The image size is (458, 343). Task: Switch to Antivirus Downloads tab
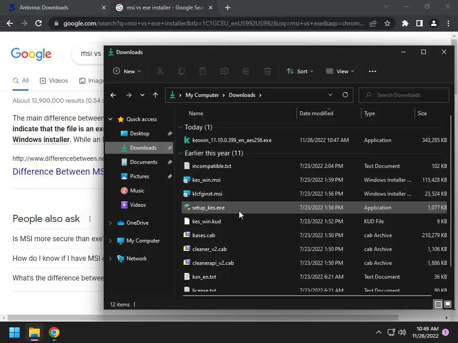point(55,8)
